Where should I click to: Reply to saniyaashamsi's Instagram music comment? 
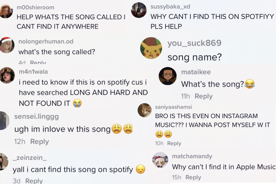(x=174, y=143)
